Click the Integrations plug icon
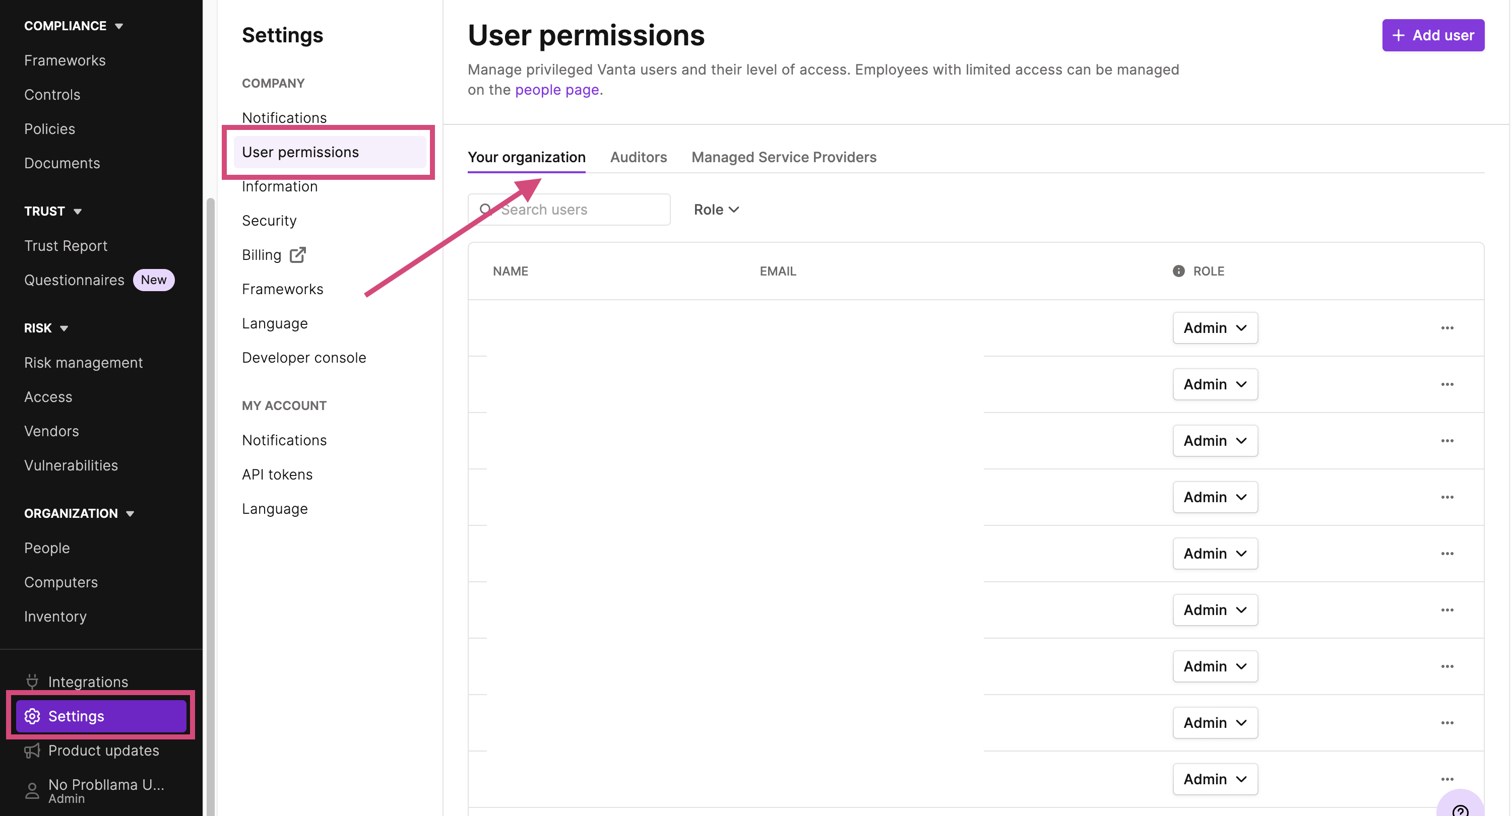1511x816 pixels. coord(32,681)
